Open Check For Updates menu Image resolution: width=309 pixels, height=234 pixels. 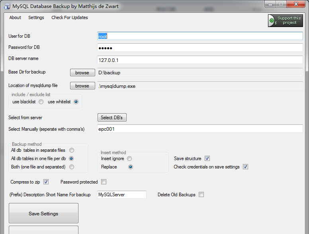click(70, 17)
